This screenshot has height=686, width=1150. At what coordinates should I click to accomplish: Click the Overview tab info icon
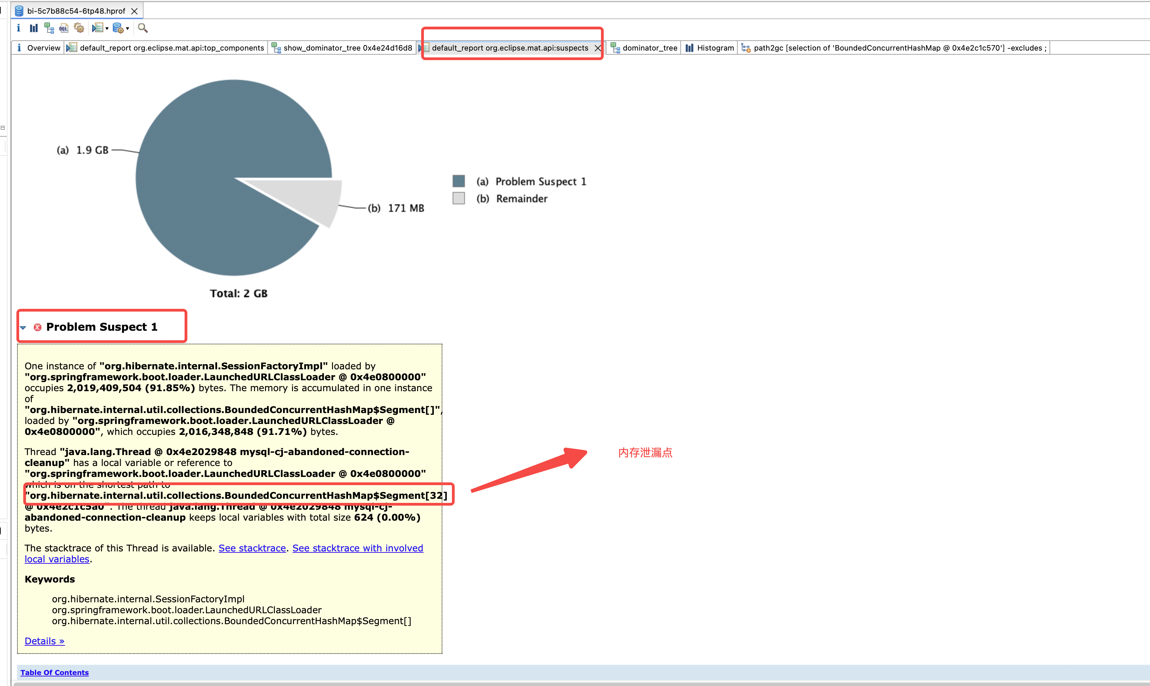point(19,47)
